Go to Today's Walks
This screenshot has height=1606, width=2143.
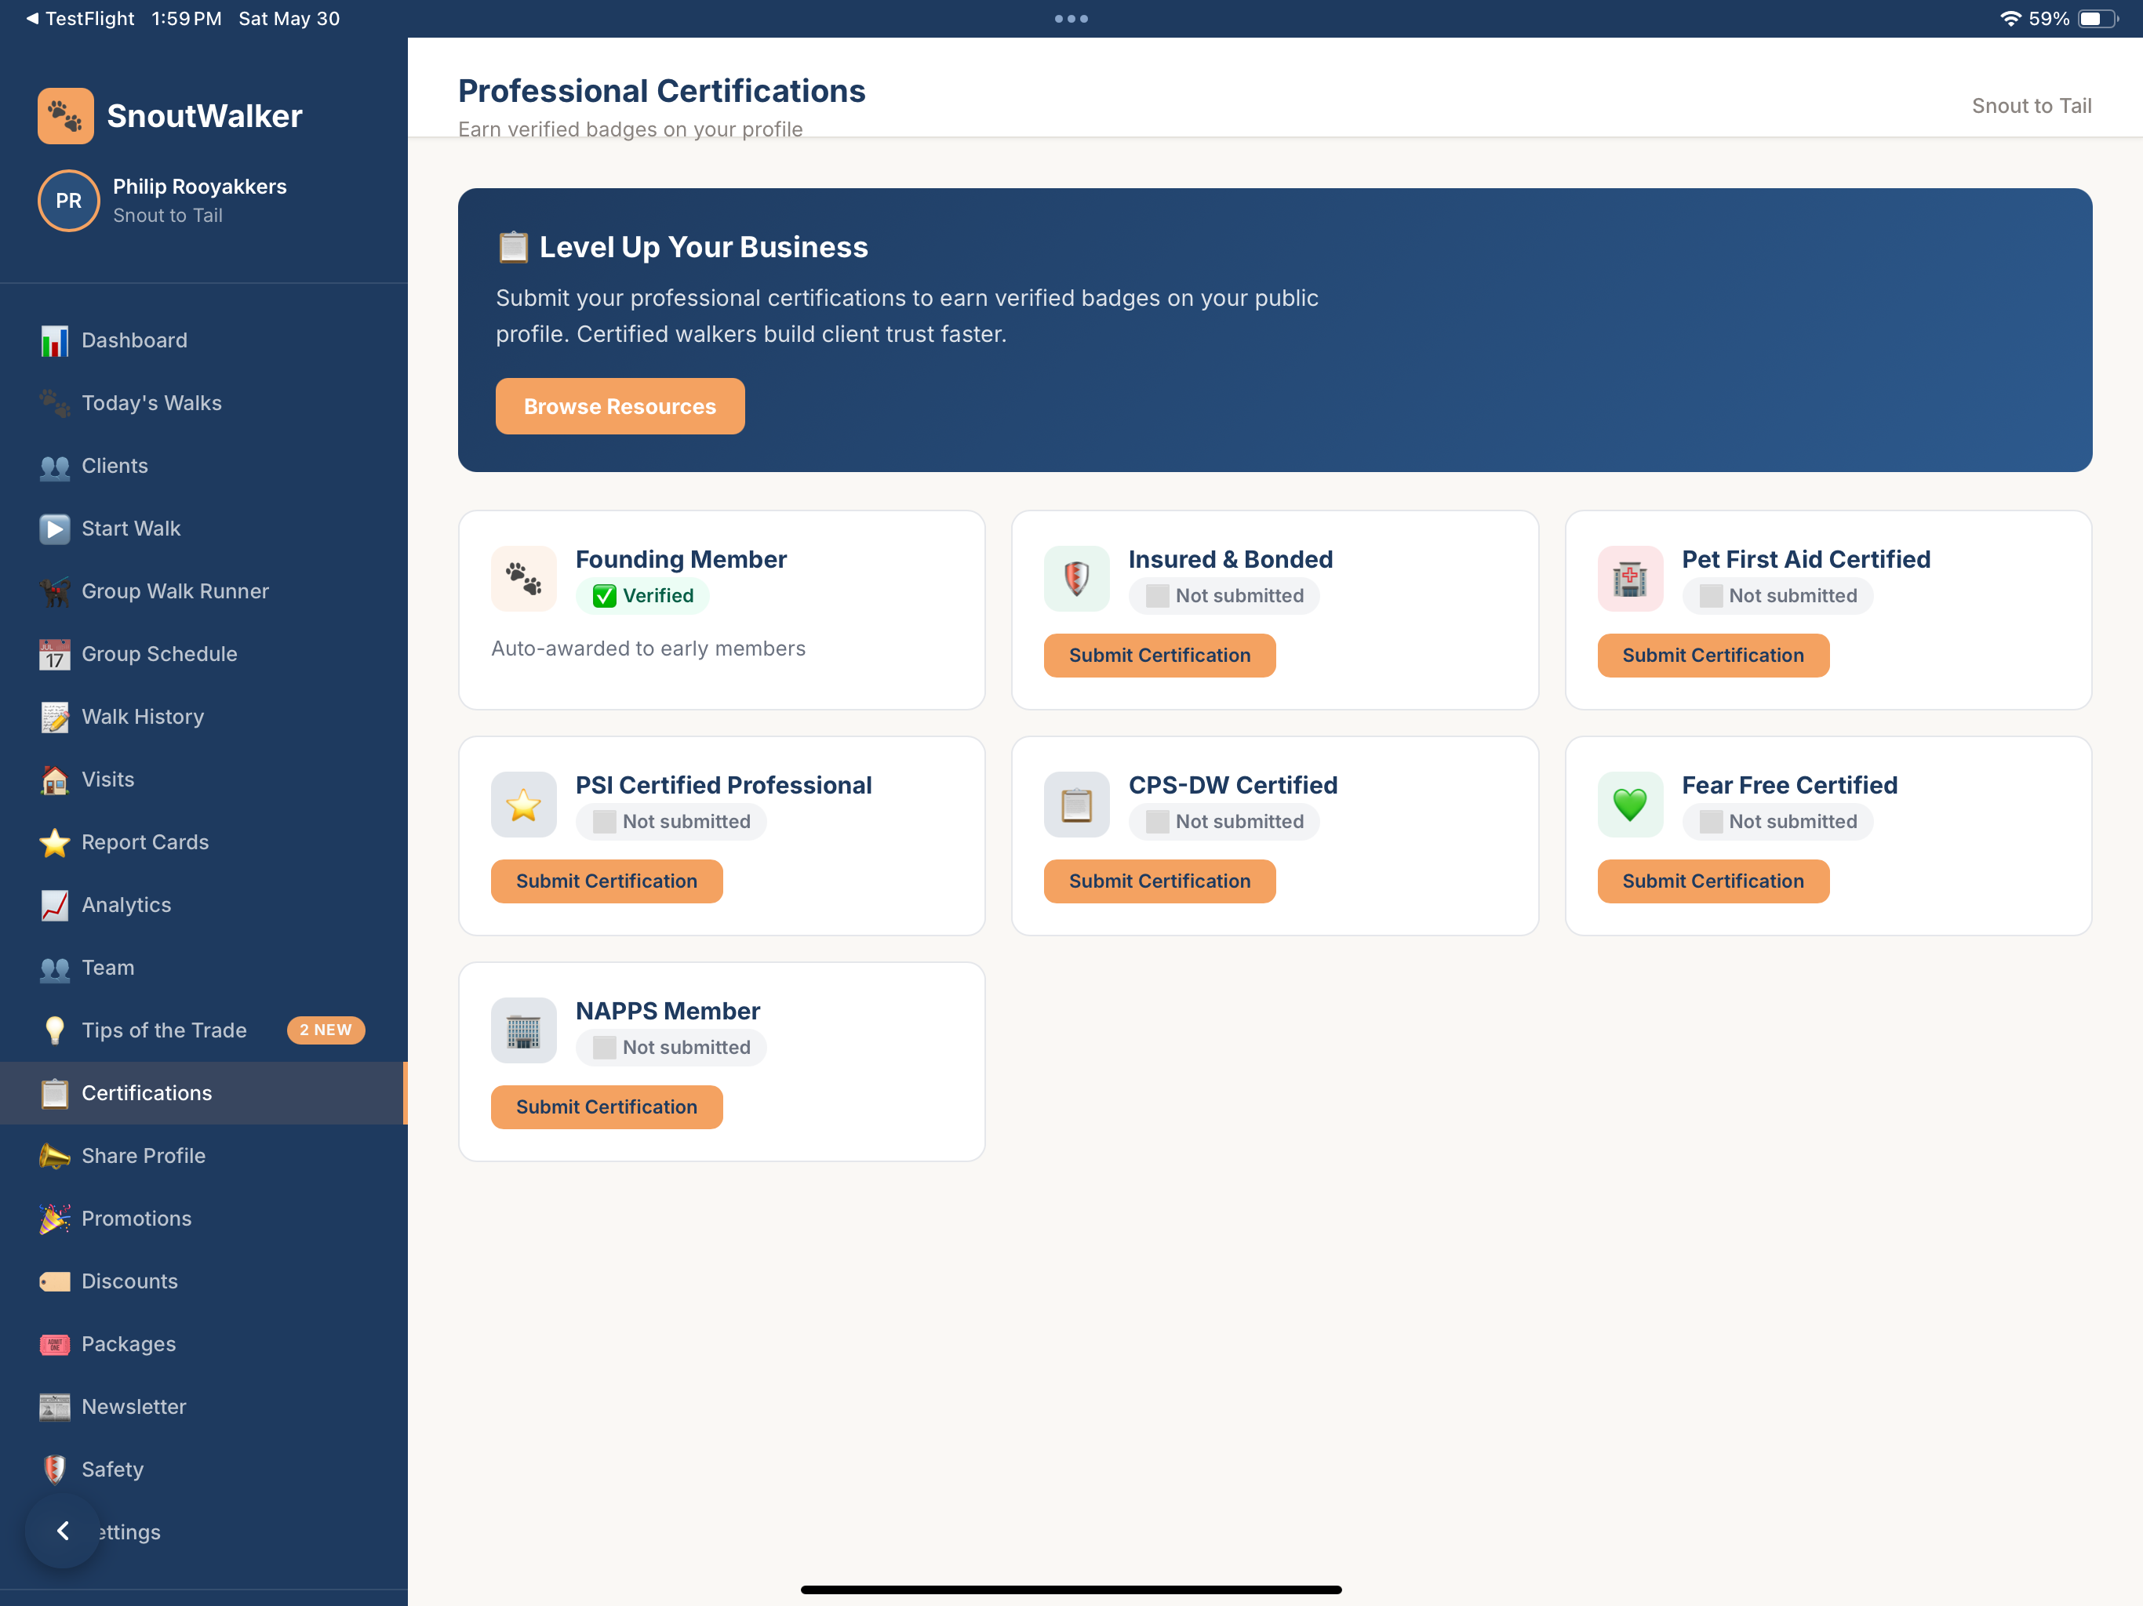click(203, 403)
